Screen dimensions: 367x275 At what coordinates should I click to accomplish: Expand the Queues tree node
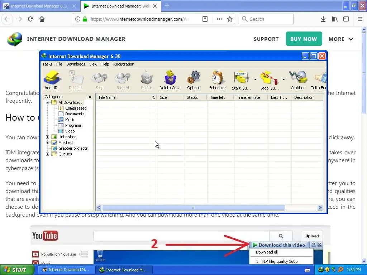(48, 154)
